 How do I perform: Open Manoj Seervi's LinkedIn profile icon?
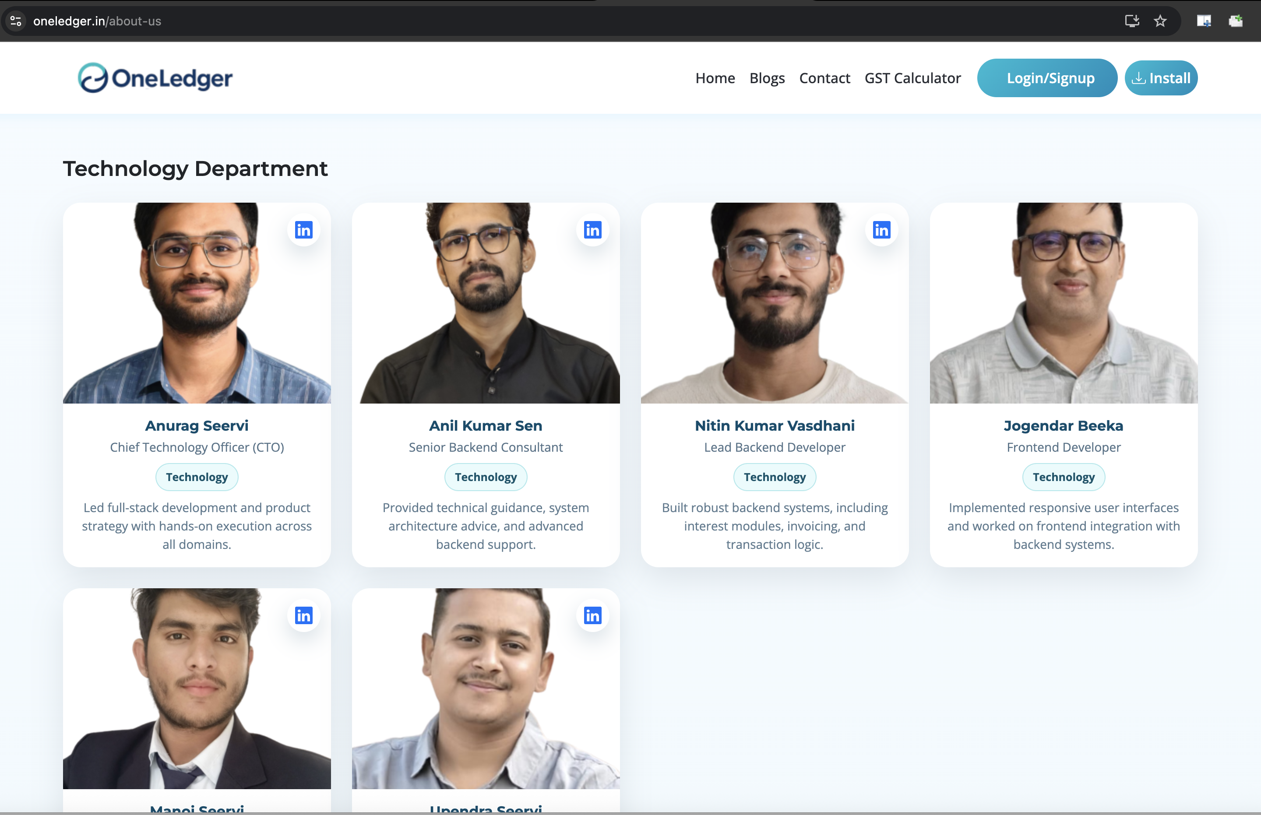(x=304, y=615)
